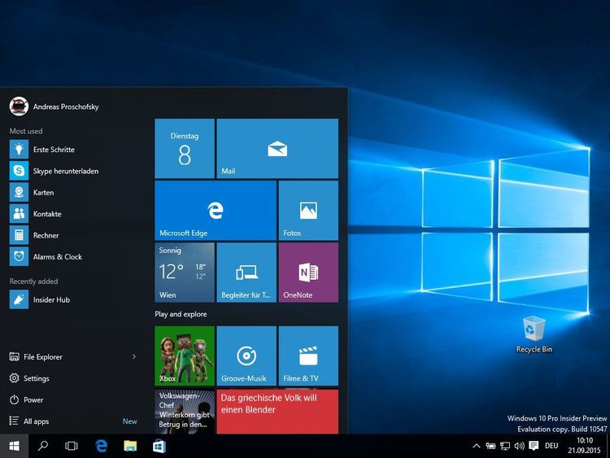Open the weather tile for Wien
Viewport: 610px width, 458px height.
[184, 273]
